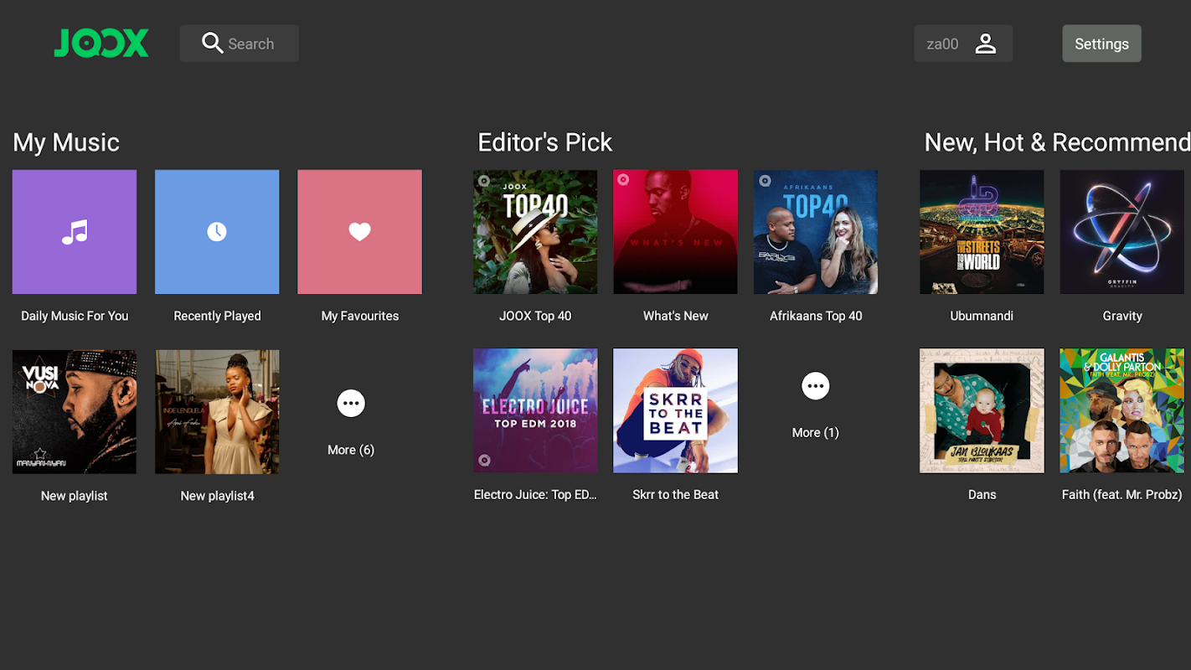Click the "New playlist" label
1191x670 pixels.
tap(75, 496)
